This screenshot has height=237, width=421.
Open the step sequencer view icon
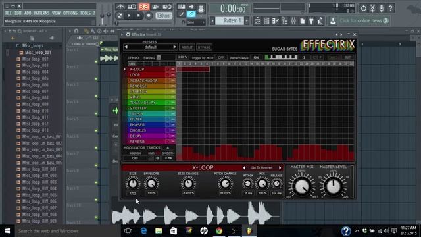point(266,21)
